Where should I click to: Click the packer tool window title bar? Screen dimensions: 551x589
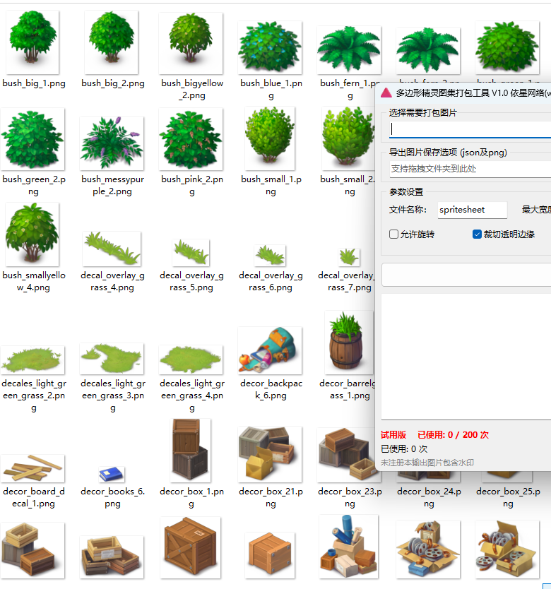463,93
